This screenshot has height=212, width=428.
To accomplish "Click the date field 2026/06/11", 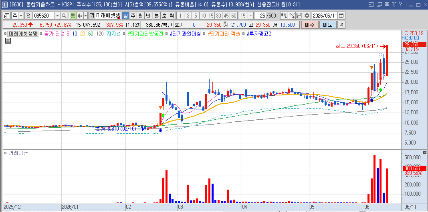I will pos(325,16).
